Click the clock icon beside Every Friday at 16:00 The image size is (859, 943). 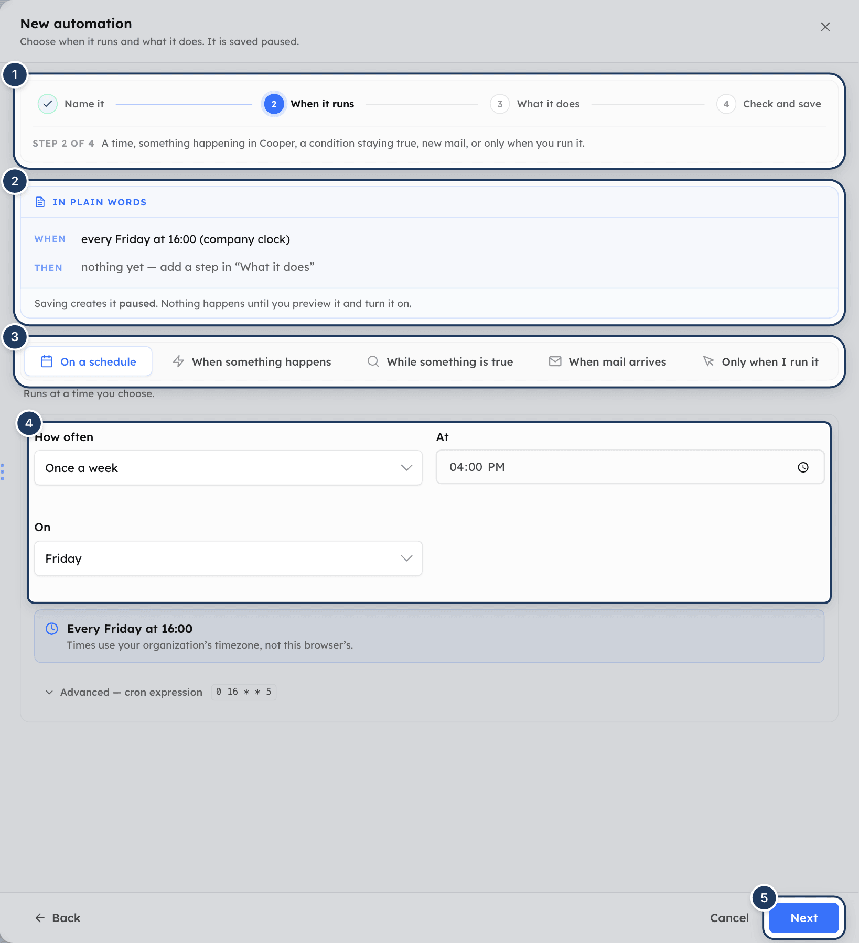coord(52,629)
